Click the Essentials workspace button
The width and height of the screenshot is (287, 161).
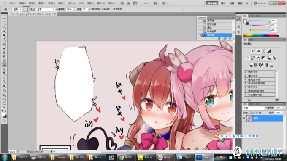(212, 3)
